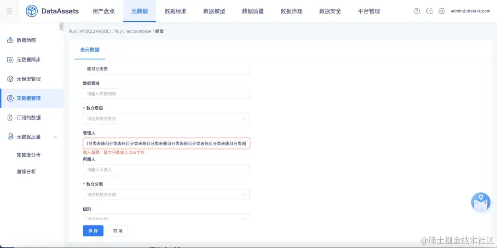
Task: Open the 数据治理 top menu
Action: (x=292, y=11)
